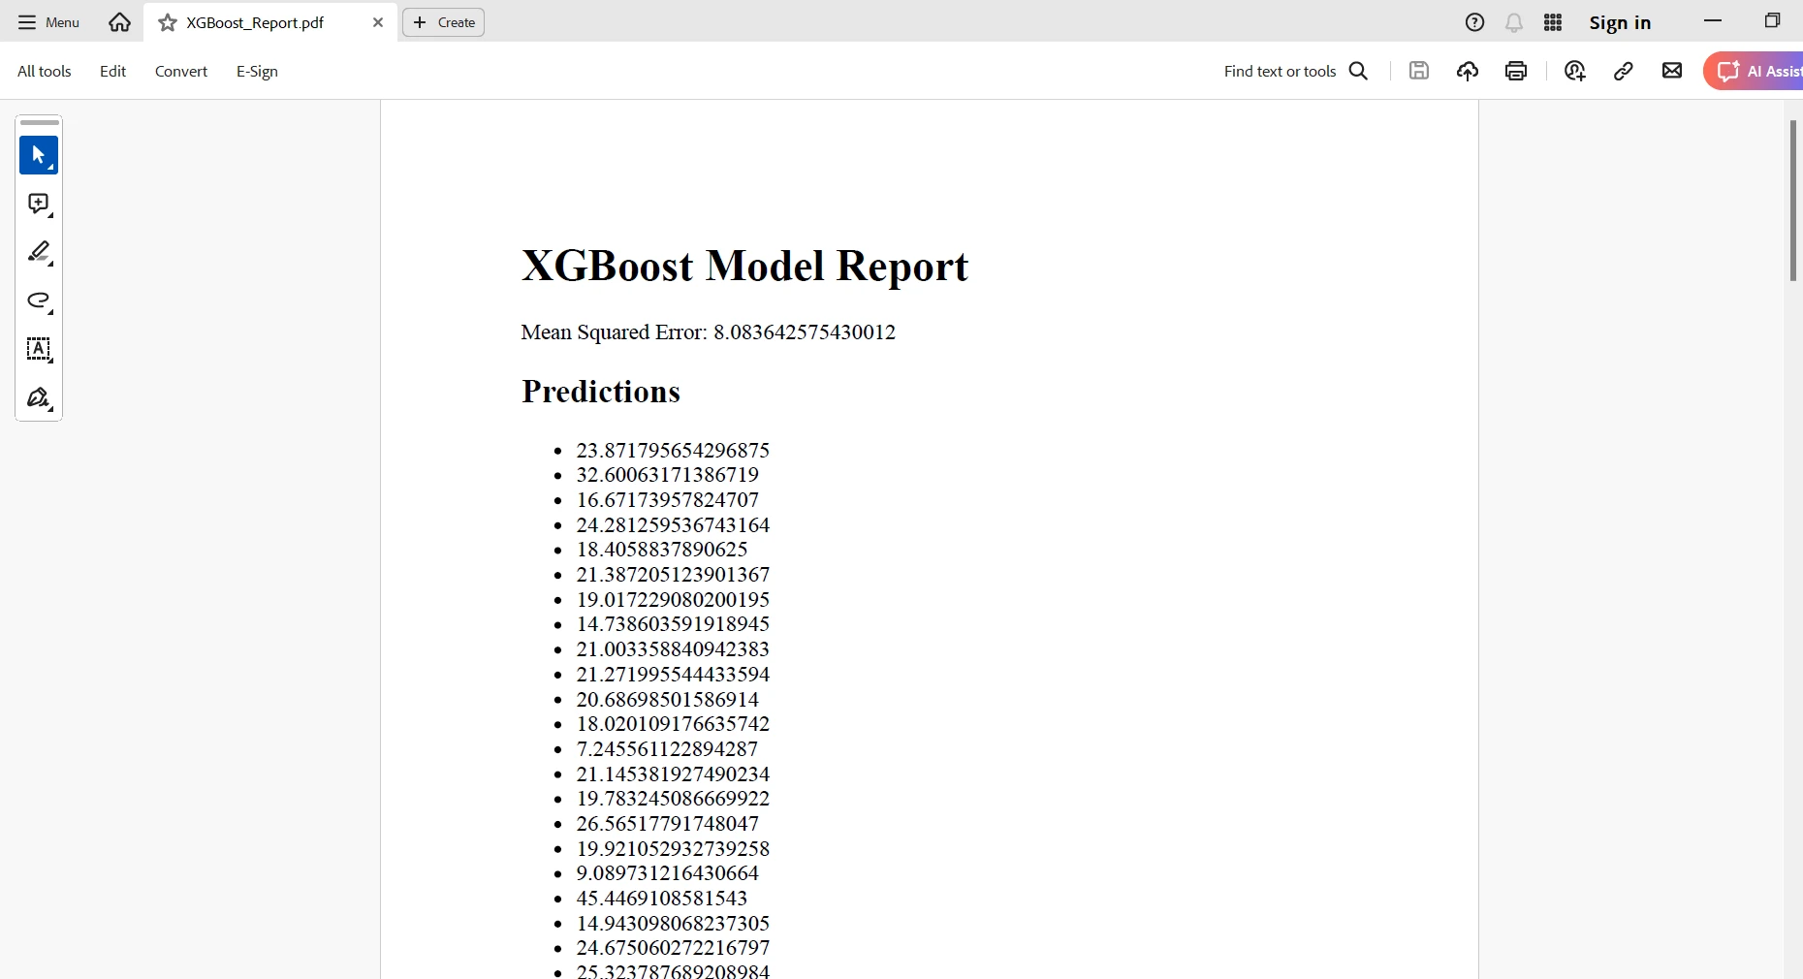
Task: Click prediction value 21.145381927490234
Action: tap(673, 774)
